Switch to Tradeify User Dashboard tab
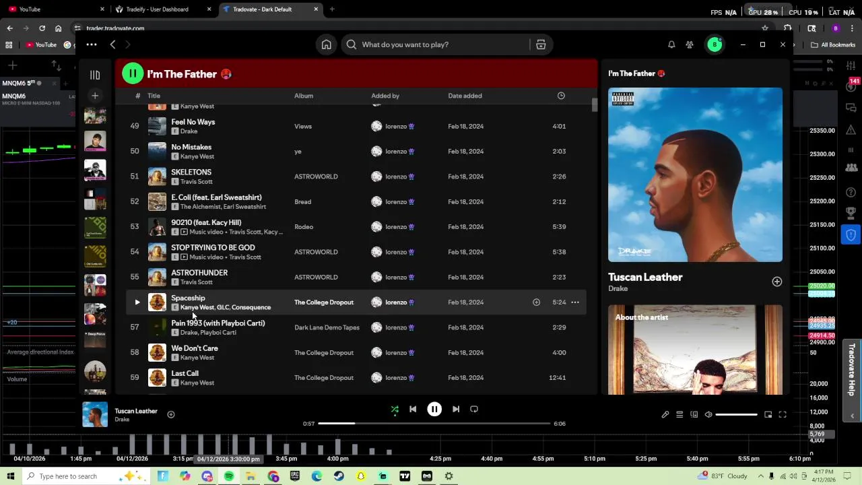862x485 pixels. (x=162, y=9)
